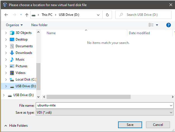Open the File name dropdown arrow
This screenshot has width=175, height=132.
[x=171, y=105]
